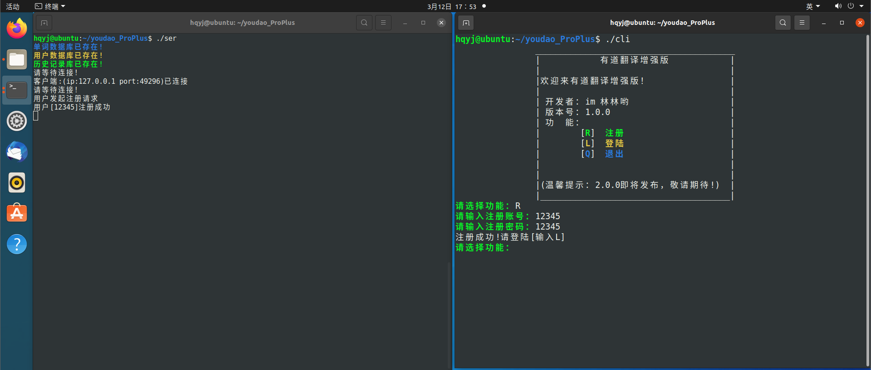The height and width of the screenshot is (370, 871).
Task: Open the 活动 Activities overview
Action: [13, 6]
